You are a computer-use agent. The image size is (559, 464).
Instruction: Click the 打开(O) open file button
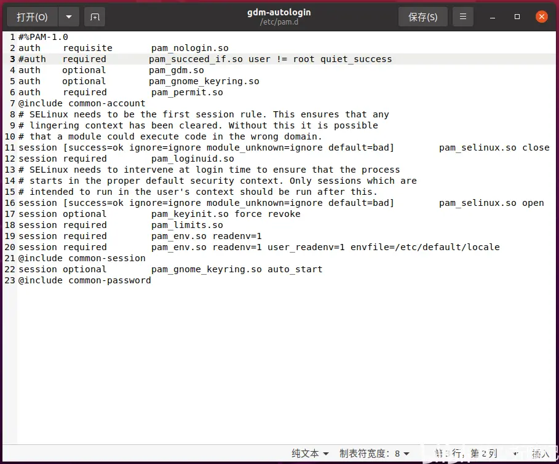[x=32, y=17]
